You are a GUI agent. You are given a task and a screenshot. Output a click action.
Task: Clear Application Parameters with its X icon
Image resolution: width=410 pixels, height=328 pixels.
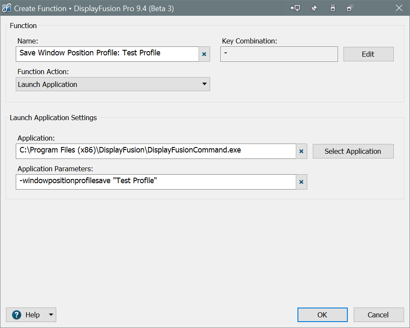[x=301, y=182]
